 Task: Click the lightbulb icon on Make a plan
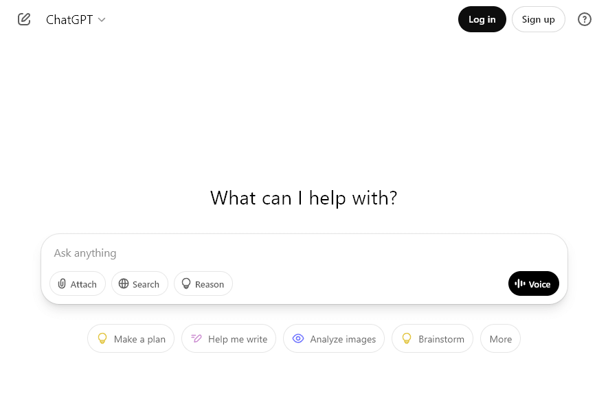[x=102, y=338]
